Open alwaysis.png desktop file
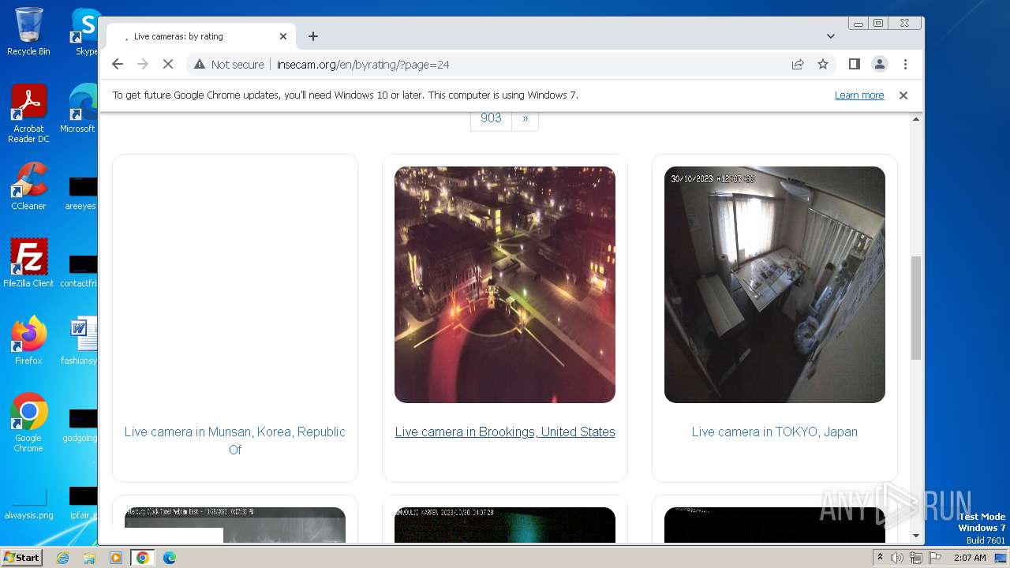The height and width of the screenshot is (568, 1010). (28, 502)
